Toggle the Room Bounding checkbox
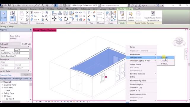190x107 pixels. [15, 56]
